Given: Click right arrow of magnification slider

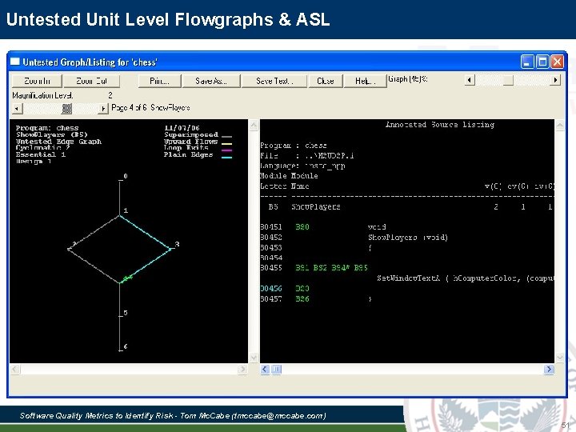Looking at the screenshot, I should point(103,109).
